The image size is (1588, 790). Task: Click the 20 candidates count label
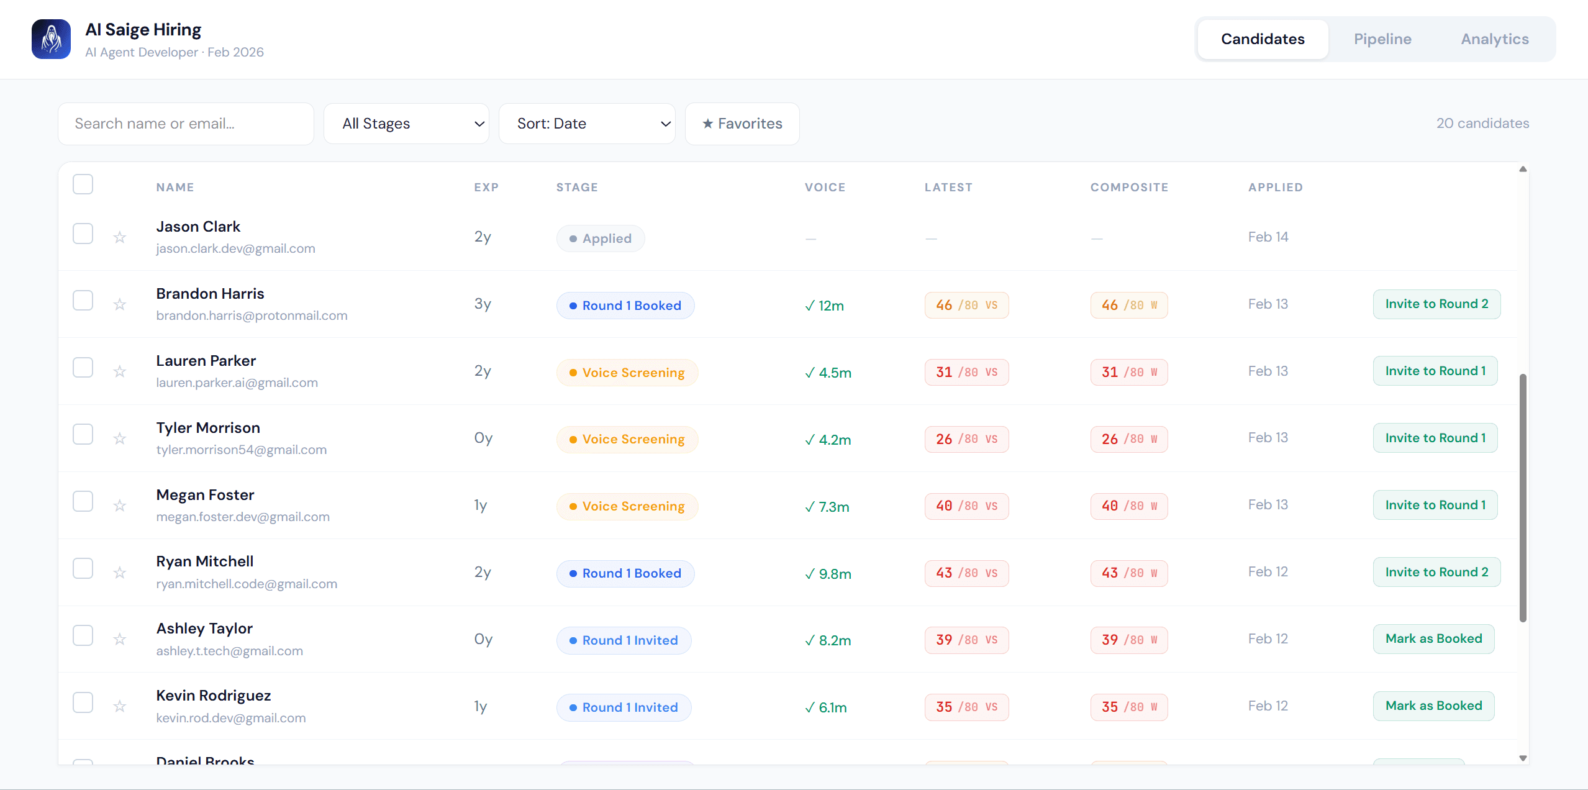[1482, 124]
